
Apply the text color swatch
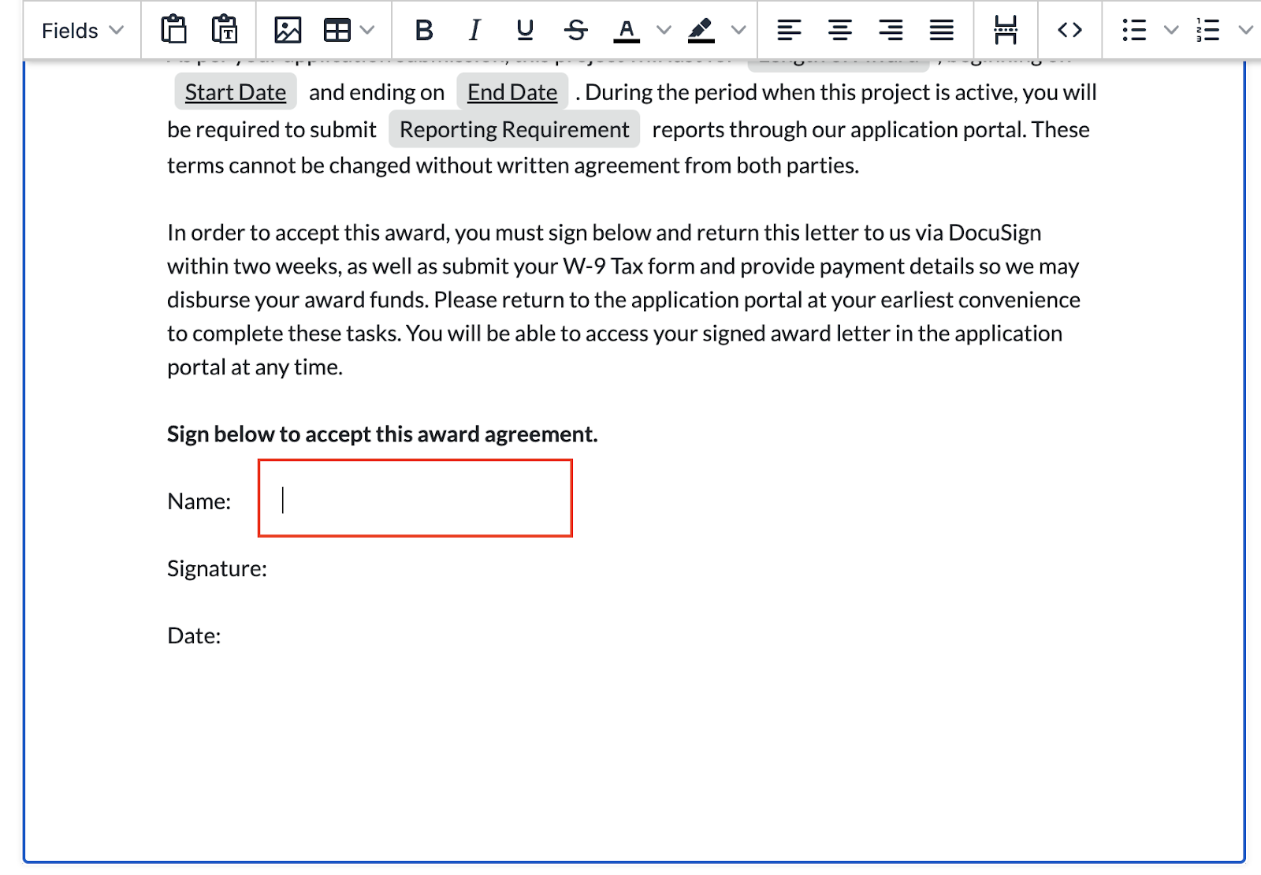627,30
